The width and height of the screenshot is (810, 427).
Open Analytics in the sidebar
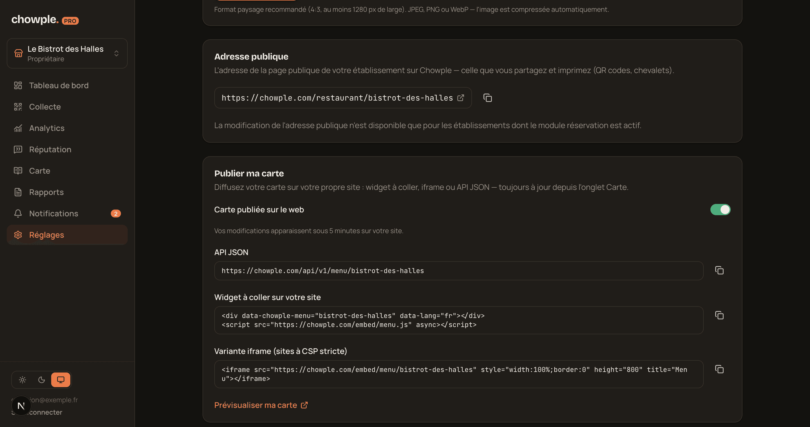click(x=67, y=128)
